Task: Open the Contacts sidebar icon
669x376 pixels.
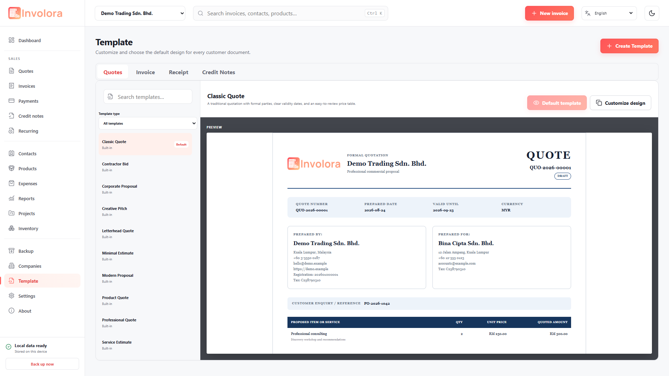Action: 11,154
